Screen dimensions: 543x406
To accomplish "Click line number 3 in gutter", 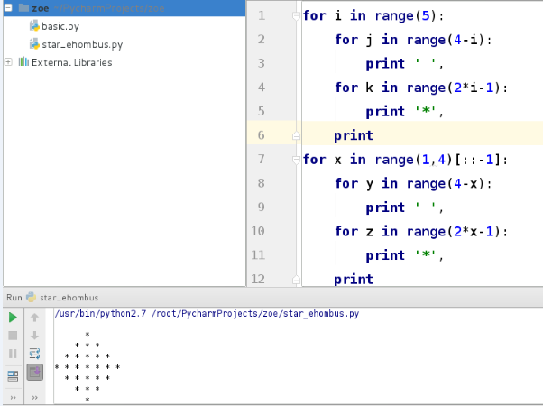I will (261, 63).
